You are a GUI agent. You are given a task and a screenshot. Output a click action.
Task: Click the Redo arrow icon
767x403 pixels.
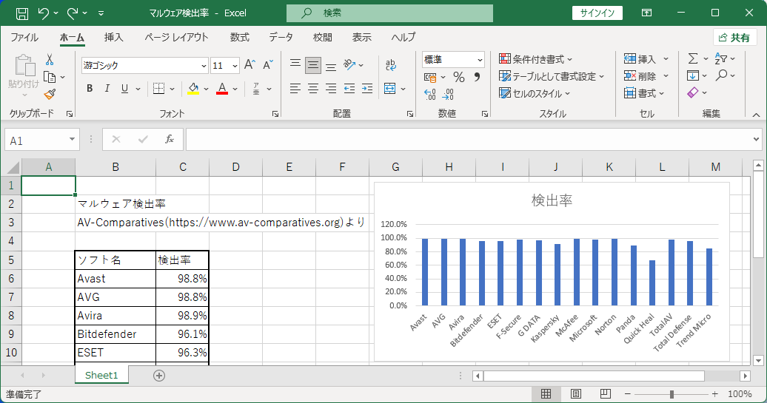click(73, 13)
